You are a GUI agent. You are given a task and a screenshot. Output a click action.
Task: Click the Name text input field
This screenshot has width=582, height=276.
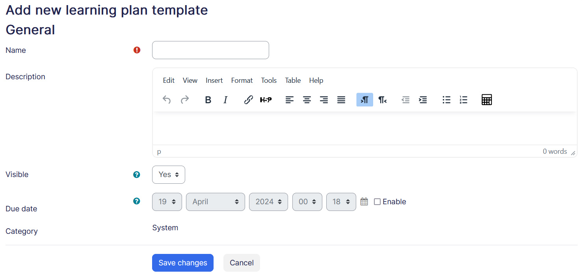point(210,50)
